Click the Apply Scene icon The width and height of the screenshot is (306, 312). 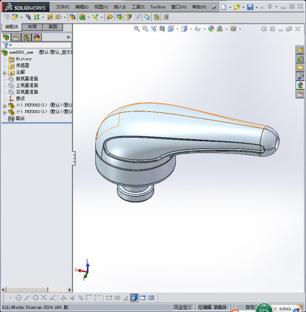pyautogui.click(x=220, y=29)
